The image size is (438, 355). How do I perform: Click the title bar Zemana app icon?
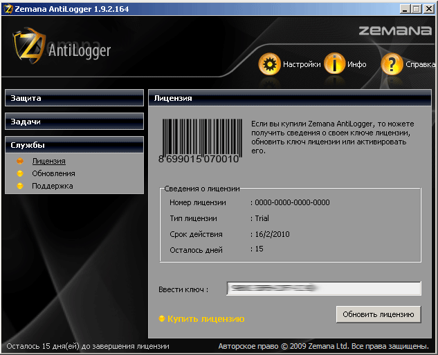(8, 9)
